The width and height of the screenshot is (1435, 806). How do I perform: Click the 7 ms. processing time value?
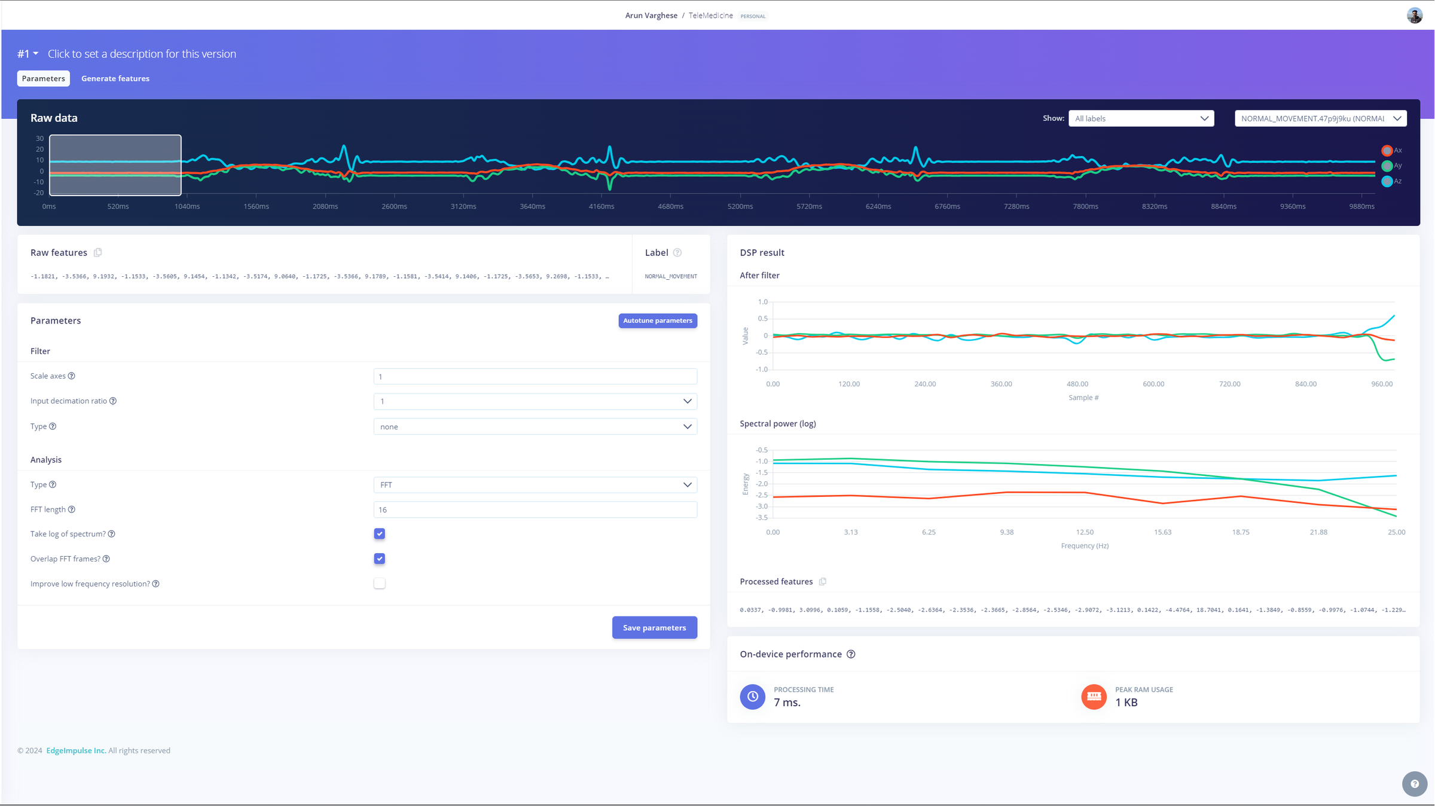pyautogui.click(x=787, y=703)
